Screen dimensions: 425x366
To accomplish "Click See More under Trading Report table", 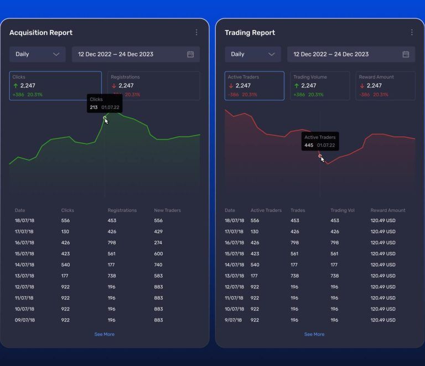I will point(314,334).
